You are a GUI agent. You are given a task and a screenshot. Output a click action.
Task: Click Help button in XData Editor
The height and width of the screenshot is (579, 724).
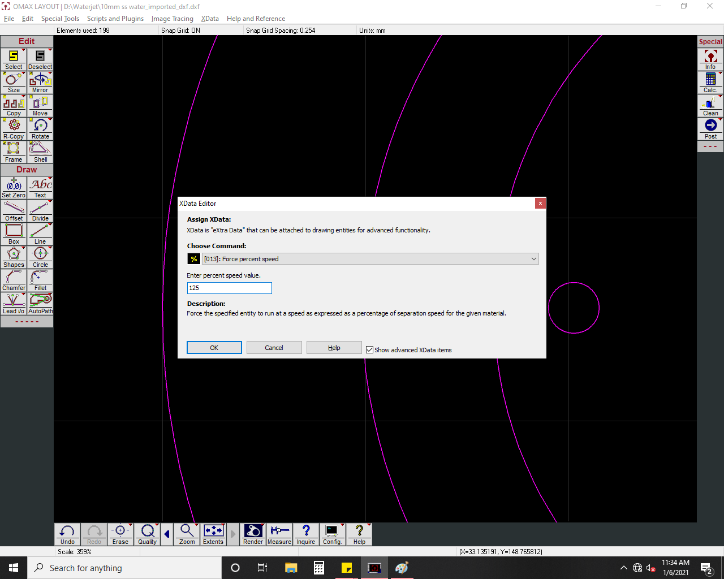[334, 348]
